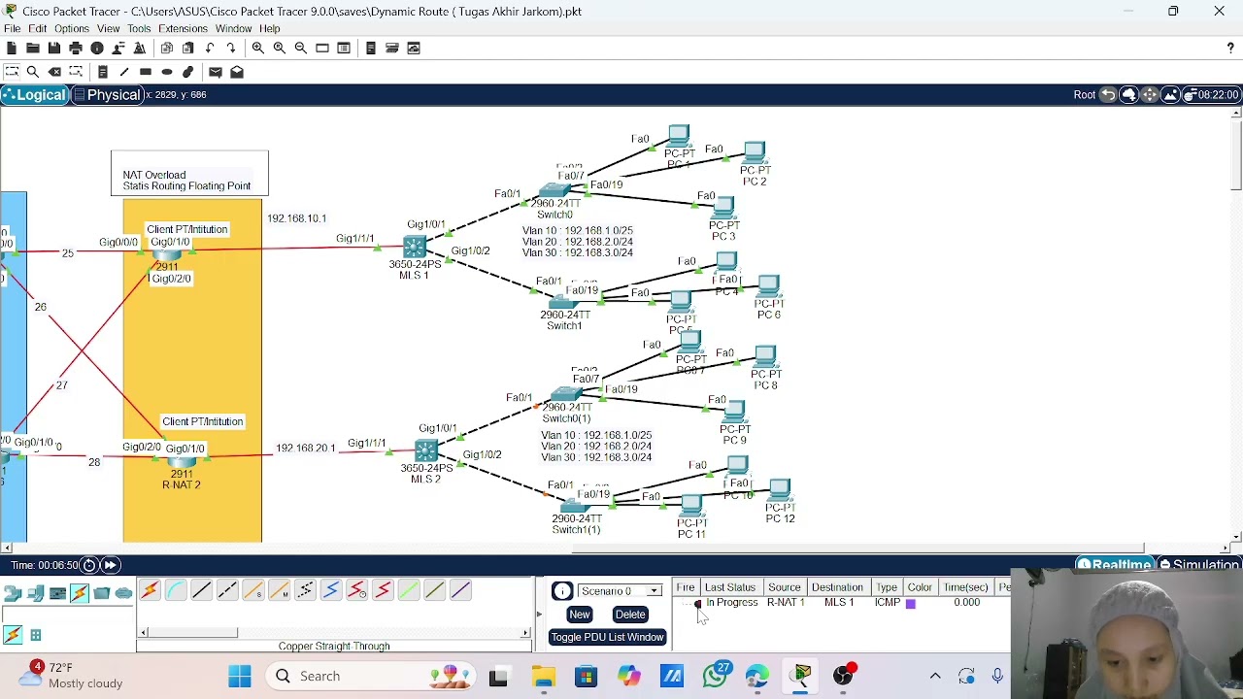This screenshot has width=1243, height=699.
Task: Click Fast Forward Time button
Action: click(x=110, y=565)
